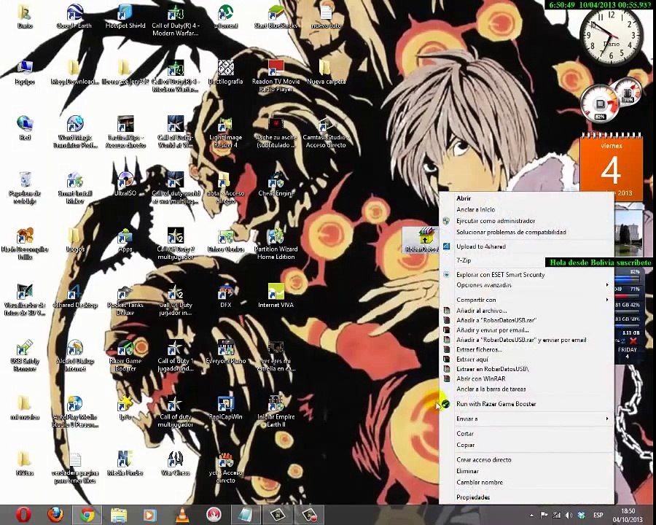Image resolution: width=656 pixels, height=525 pixels.
Task: Open the taskbar clock 18:50
Action: (x=628, y=515)
